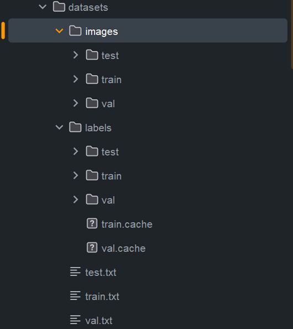Image resolution: width=293 pixels, height=329 pixels.
Task: Collapse the images folder with orange chevron
Action: 59,31
